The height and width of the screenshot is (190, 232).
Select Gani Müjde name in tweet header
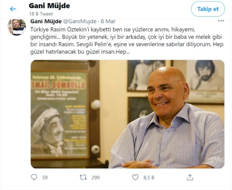(46, 22)
